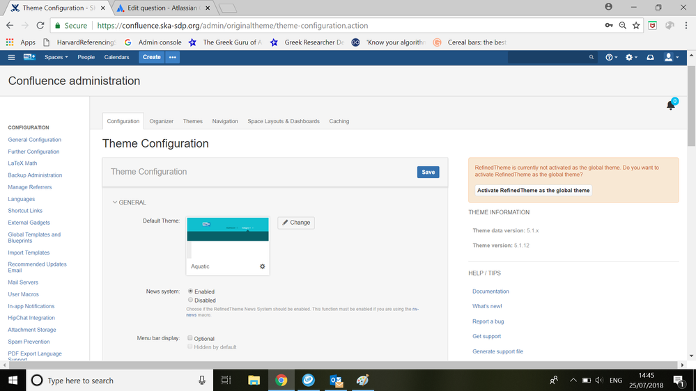
Task: Open the help question mark menu
Action: pyautogui.click(x=611, y=57)
